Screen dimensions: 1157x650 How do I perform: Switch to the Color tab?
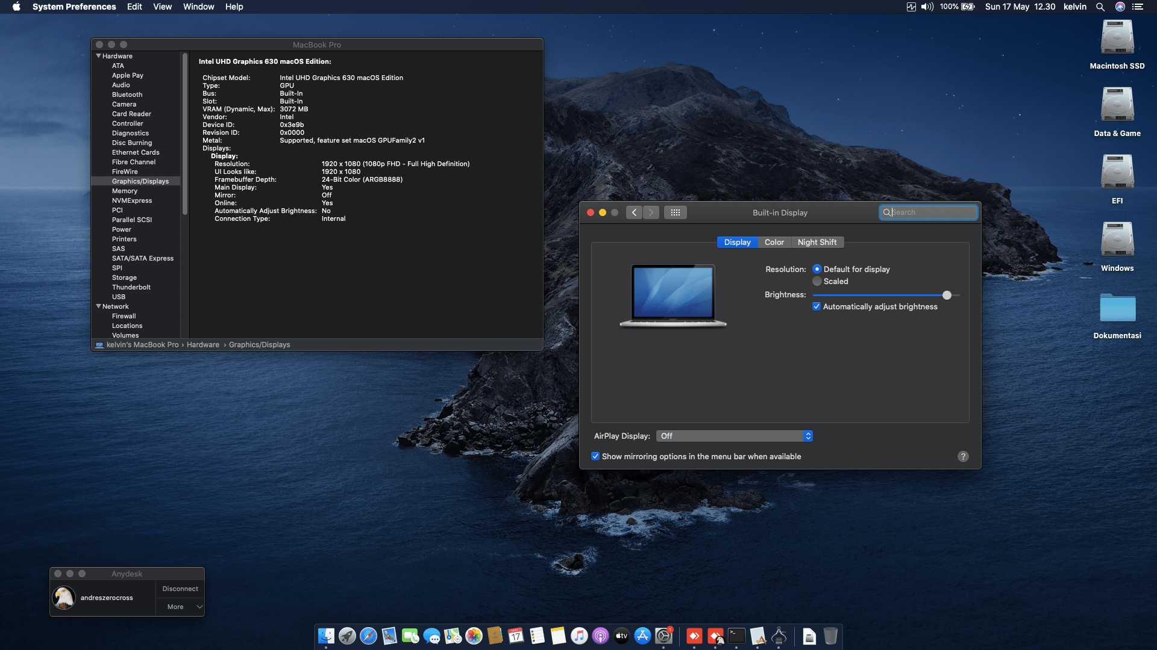pos(774,242)
